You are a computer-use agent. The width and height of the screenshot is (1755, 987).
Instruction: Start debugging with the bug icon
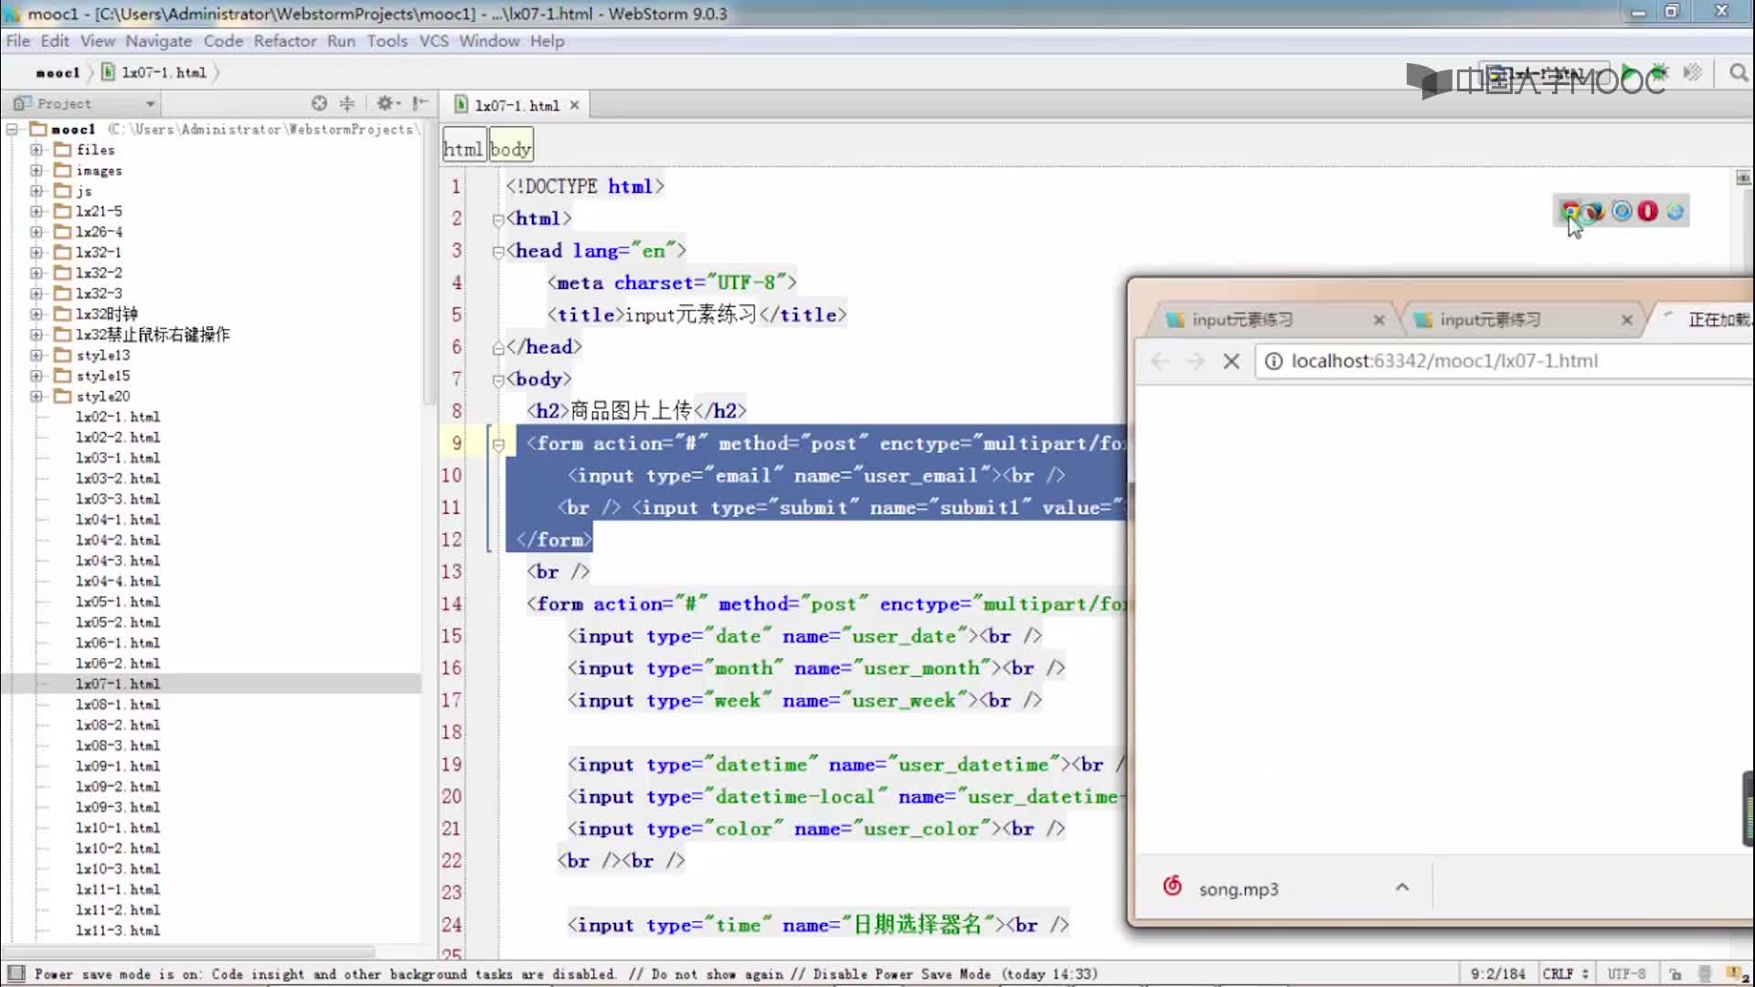(x=1659, y=72)
